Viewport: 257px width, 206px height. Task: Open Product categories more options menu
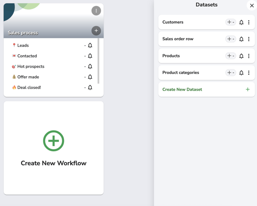(x=249, y=72)
